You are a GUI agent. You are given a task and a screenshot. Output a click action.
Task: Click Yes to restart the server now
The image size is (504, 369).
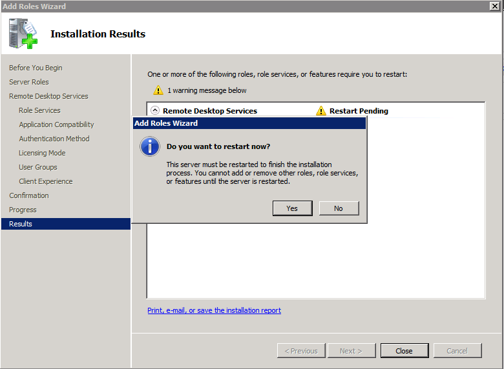click(292, 208)
